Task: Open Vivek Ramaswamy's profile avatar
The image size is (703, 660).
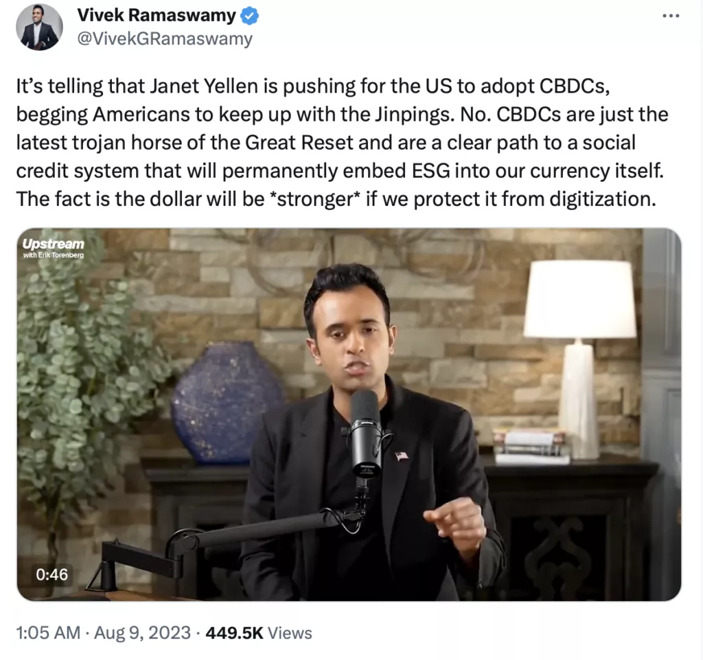Action: pyautogui.click(x=40, y=27)
